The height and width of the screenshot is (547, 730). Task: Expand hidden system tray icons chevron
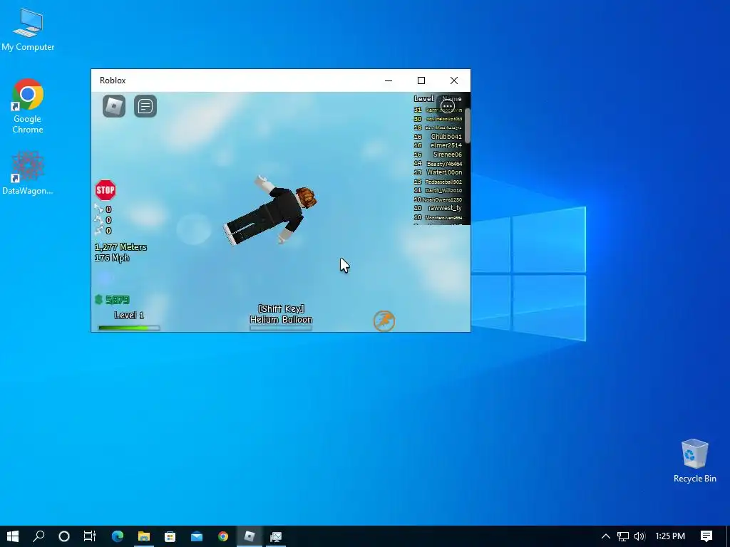pyautogui.click(x=606, y=536)
